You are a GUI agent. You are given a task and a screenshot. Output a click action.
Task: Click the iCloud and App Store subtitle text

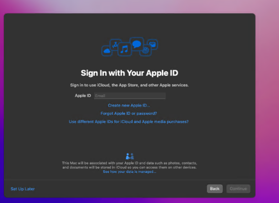tap(129, 85)
